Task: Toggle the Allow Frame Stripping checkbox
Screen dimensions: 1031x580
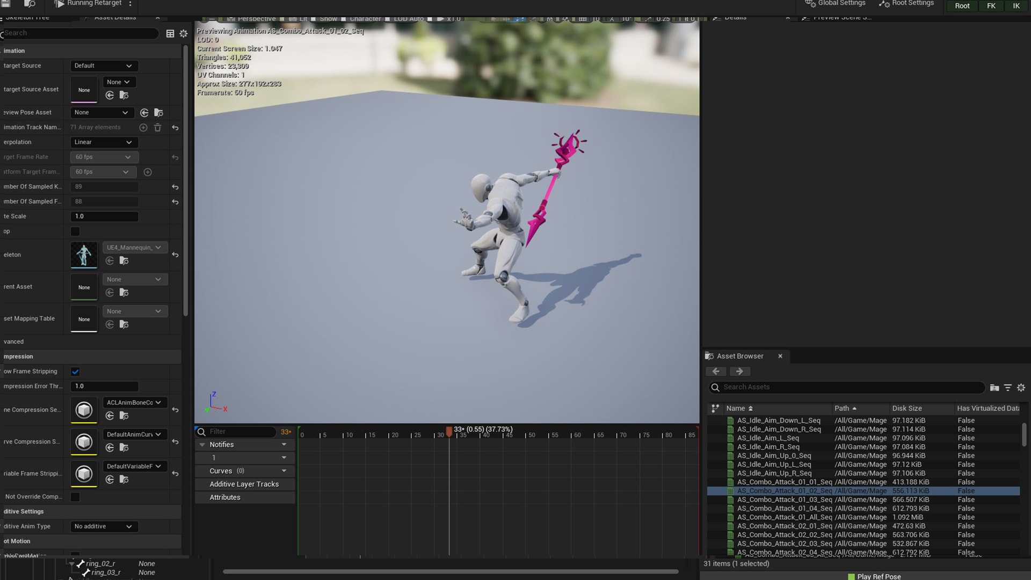Action: pyautogui.click(x=75, y=371)
